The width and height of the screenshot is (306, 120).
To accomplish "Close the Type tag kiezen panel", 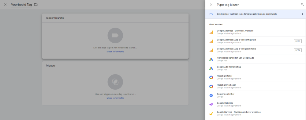I will pyautogui.click(x=211, y=5).
